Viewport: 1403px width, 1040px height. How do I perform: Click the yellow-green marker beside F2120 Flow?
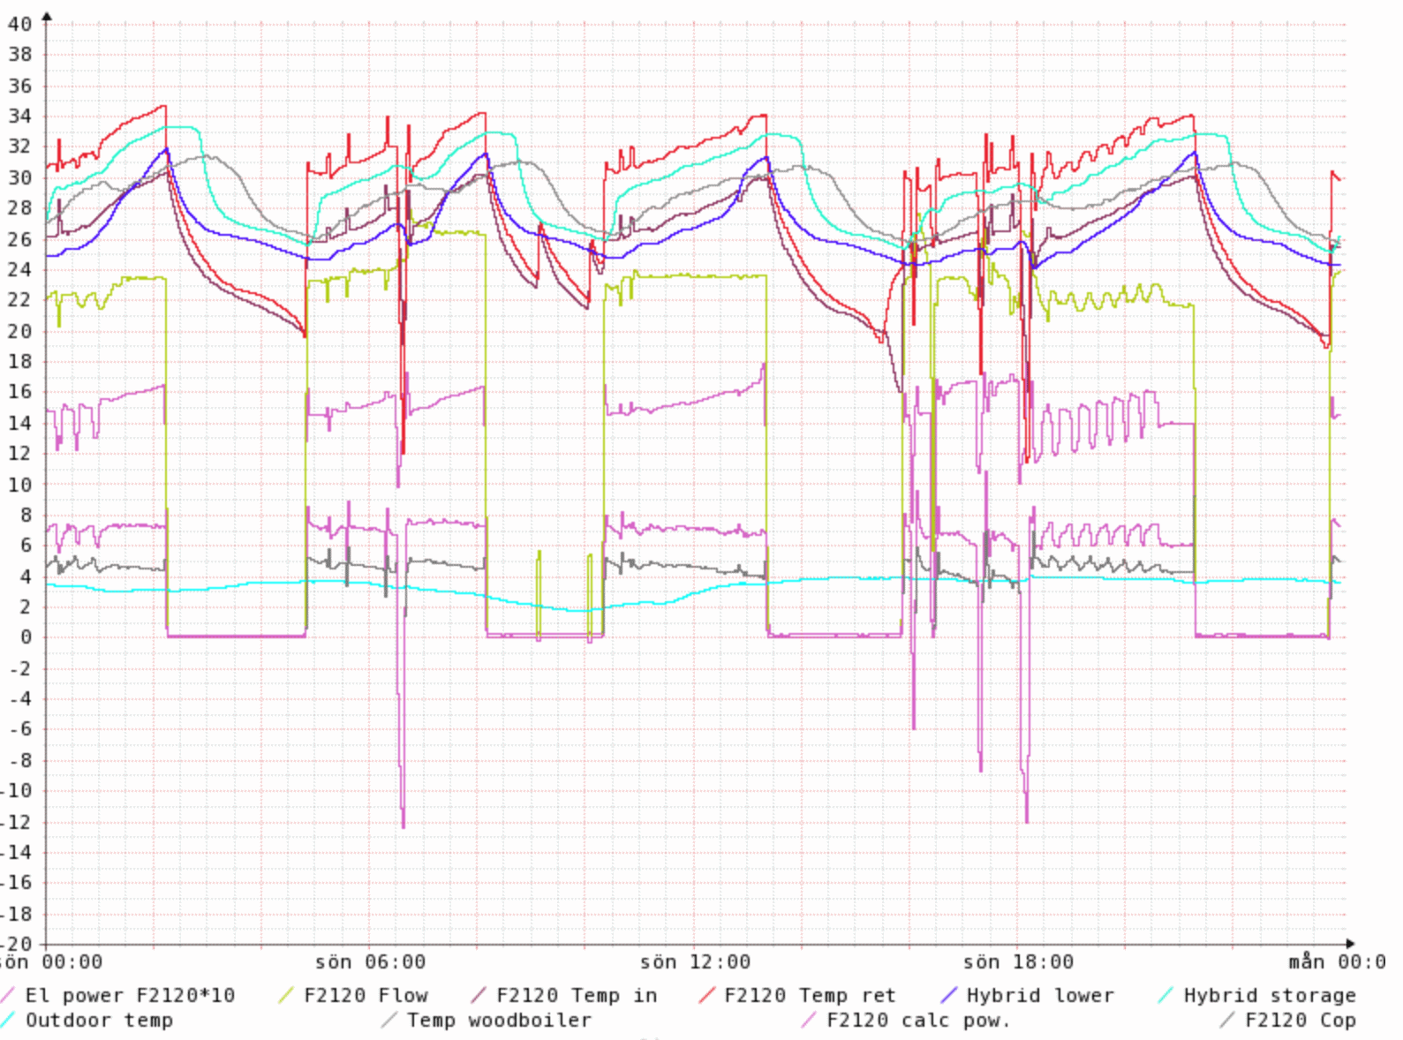[x=286, y=996]
